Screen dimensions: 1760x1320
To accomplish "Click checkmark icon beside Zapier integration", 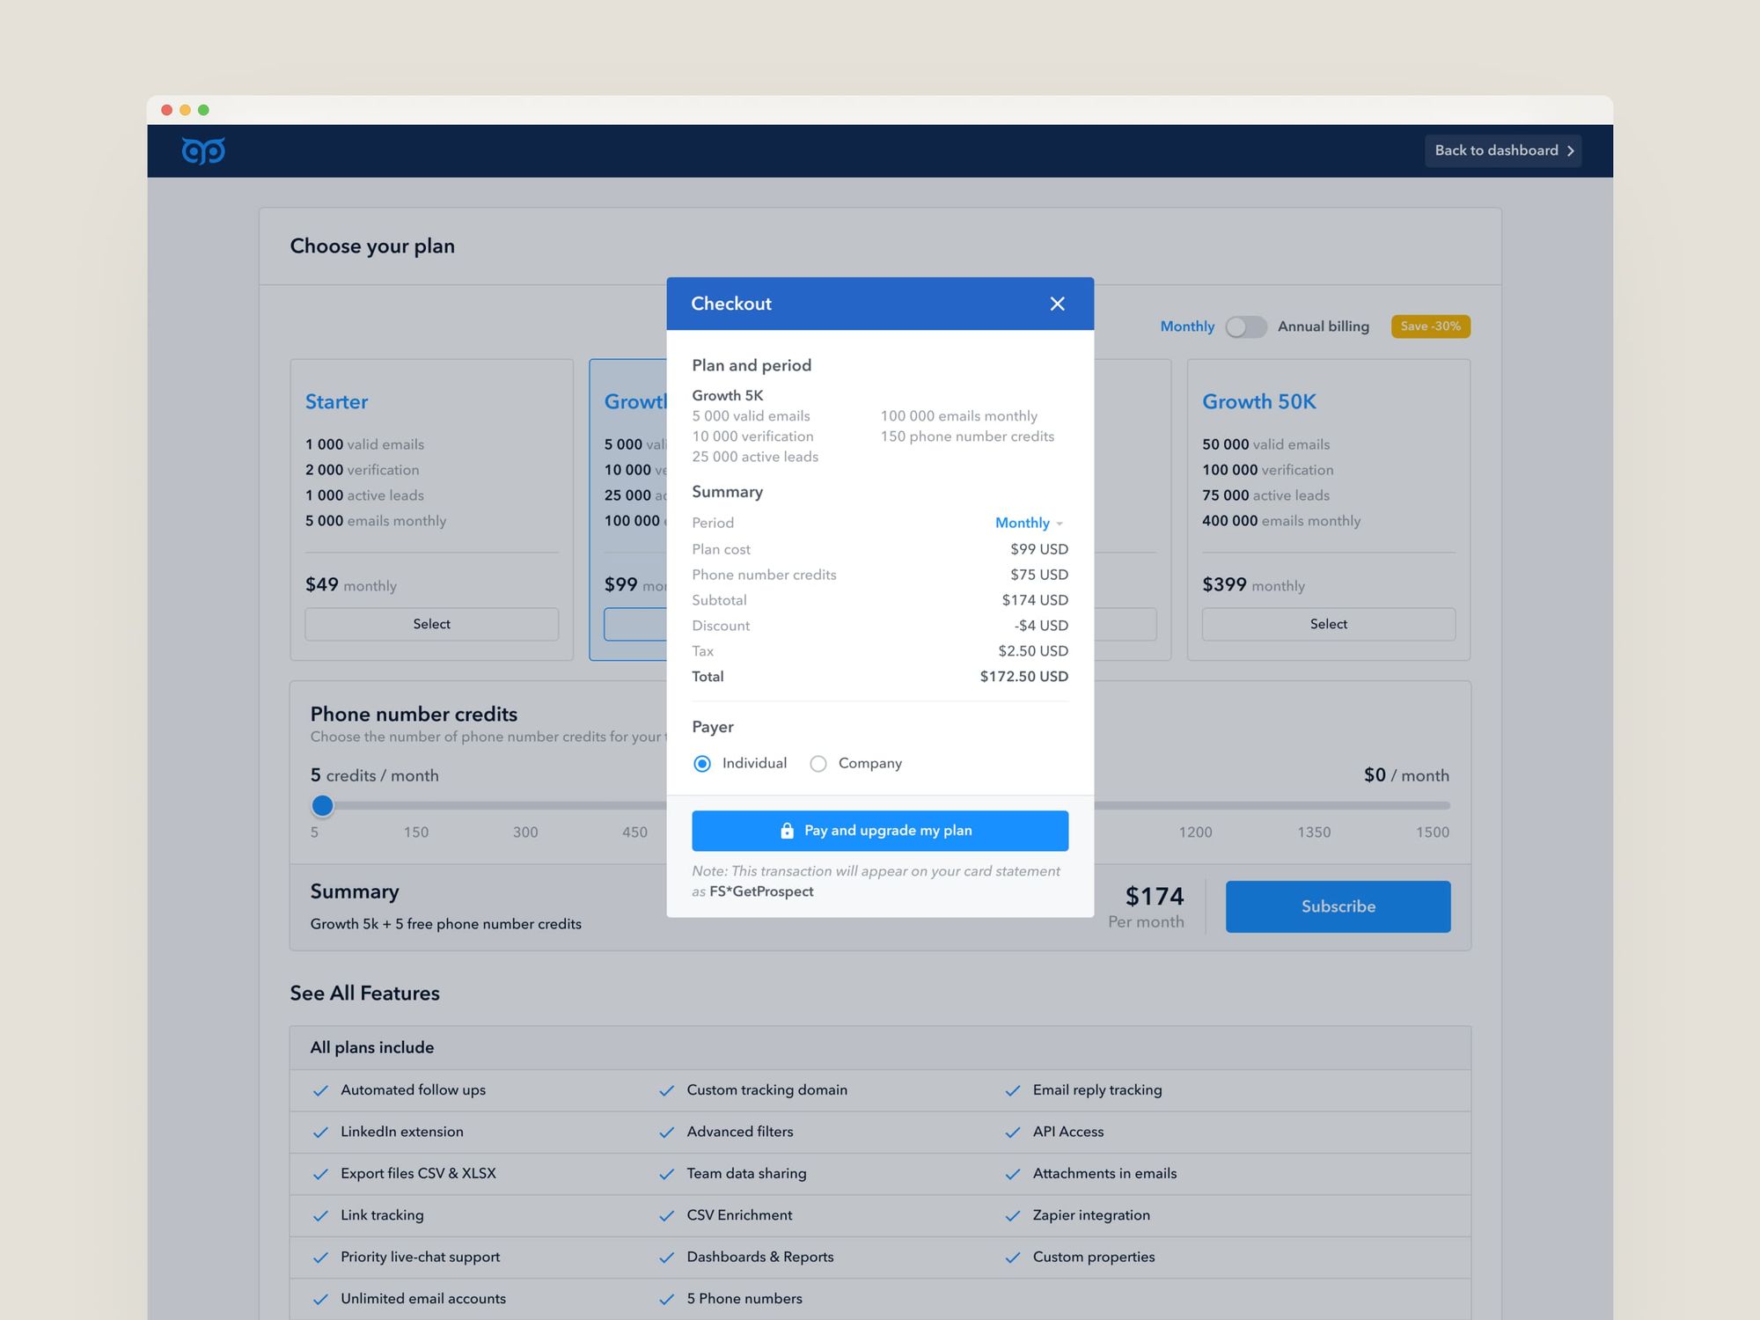I will [x=1013, y=1216].
